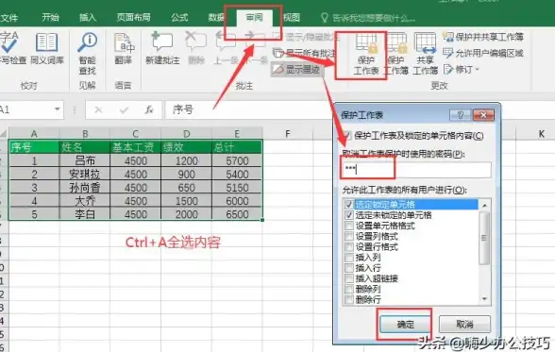555x352 pixels.
Task: Expand the Name Box dropdown arrow
Action: pyautogui.click(x=57, y=109)
